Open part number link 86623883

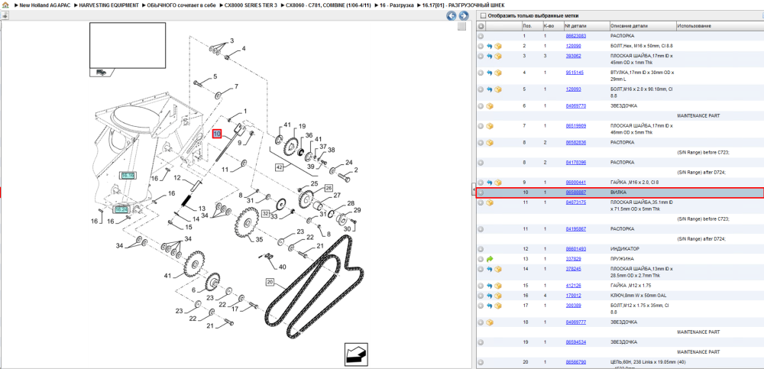tap(575, 36)
